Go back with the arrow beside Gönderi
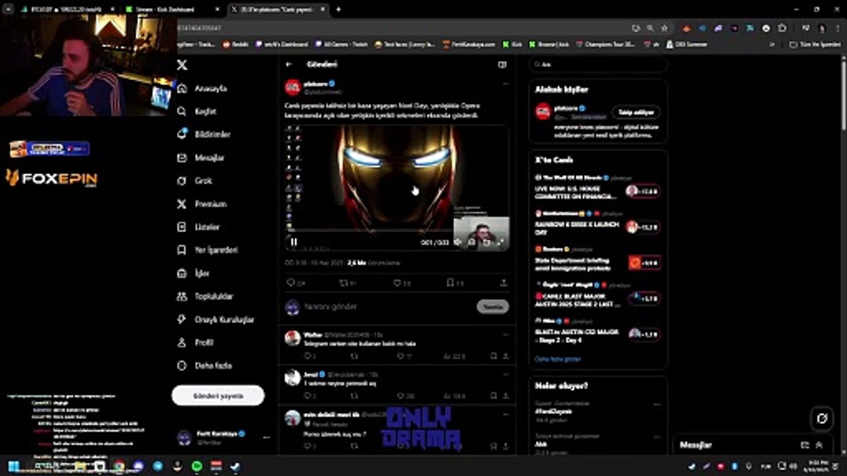The height and width of the screenshot is (476, 847). click(x=289, y=64)
